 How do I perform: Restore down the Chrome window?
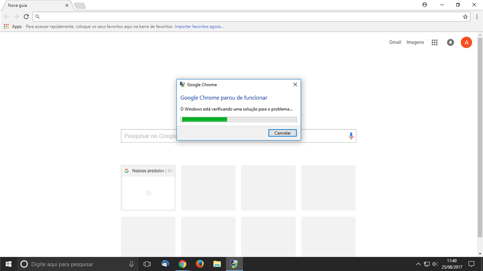click(x=458, y=5)
